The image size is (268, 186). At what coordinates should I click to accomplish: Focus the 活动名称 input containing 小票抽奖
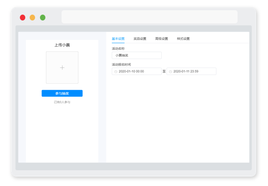[x=136, y=55]
